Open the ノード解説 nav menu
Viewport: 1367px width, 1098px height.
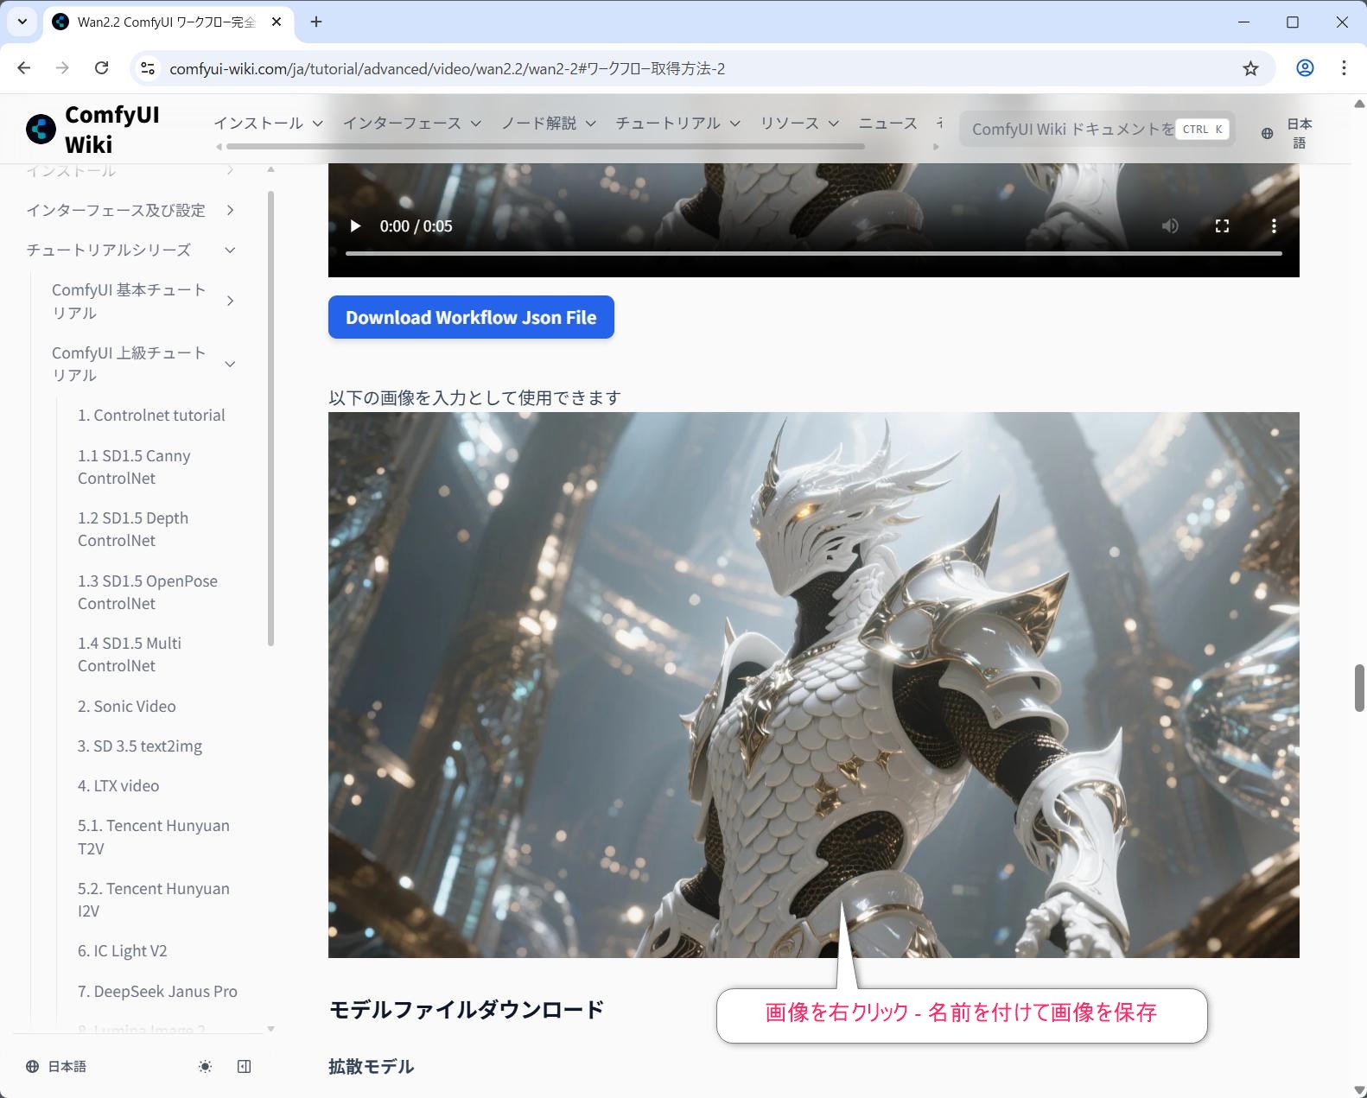[x=549, y=123]
